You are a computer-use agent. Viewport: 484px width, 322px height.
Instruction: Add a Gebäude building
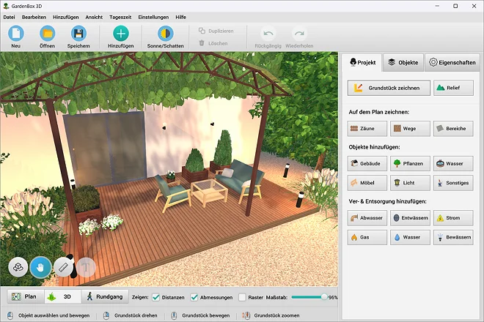pyautogui.click(x=367, y=163)
